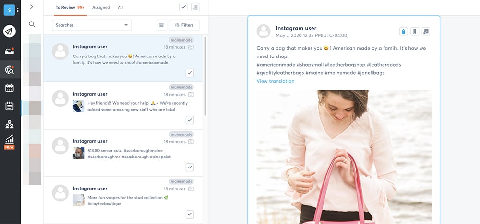Open the analytics chart icon marked NEW

10,142
